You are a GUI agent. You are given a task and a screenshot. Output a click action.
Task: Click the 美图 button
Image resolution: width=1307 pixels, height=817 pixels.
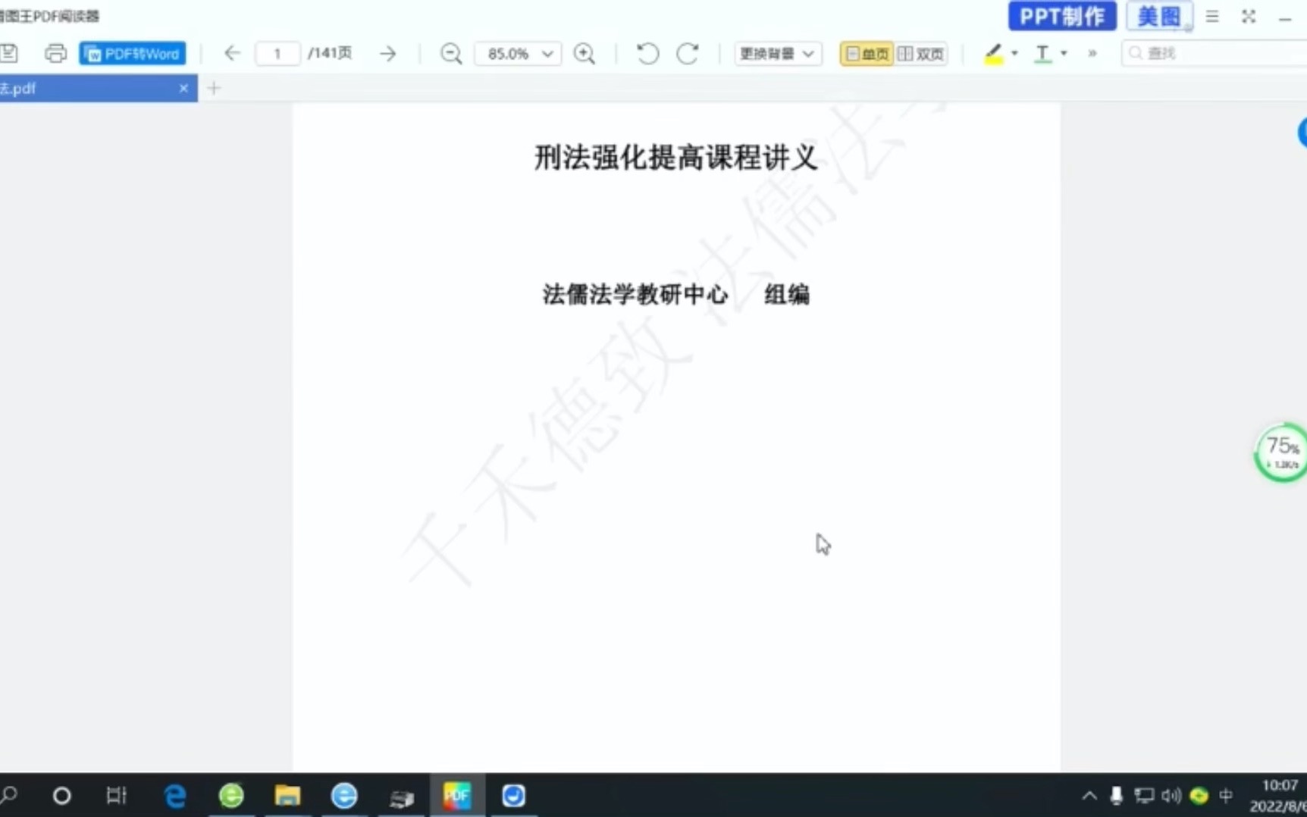[x=1159, y=16]
